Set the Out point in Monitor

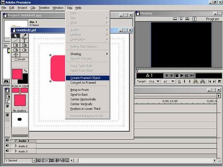(x=190, y=81)
